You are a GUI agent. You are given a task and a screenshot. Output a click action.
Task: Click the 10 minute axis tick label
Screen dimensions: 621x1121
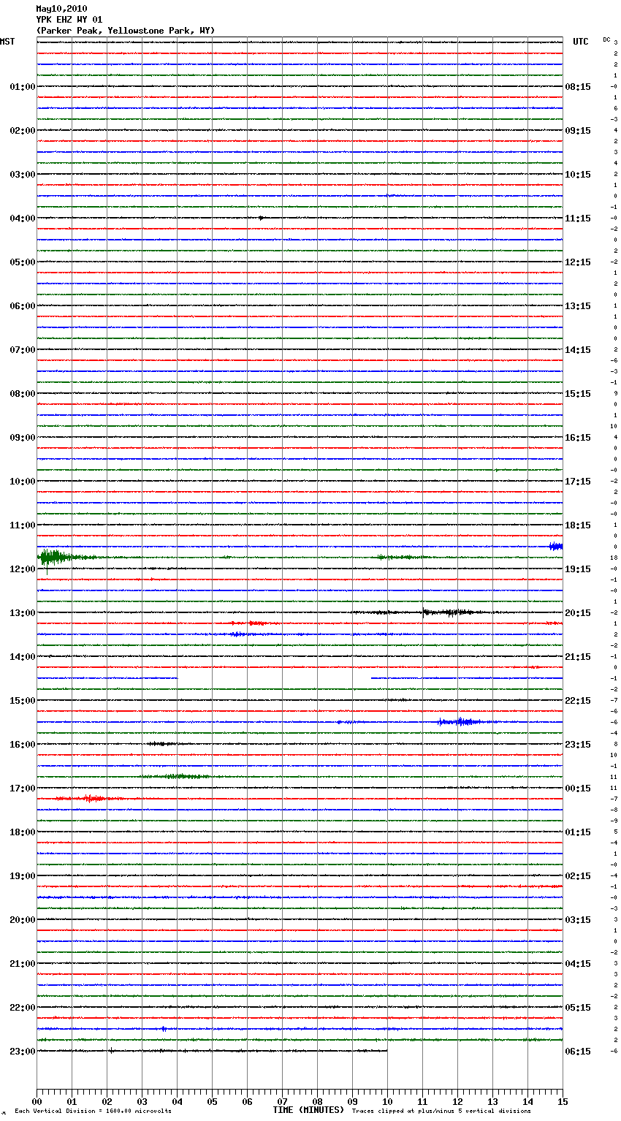click(387, 1102)
